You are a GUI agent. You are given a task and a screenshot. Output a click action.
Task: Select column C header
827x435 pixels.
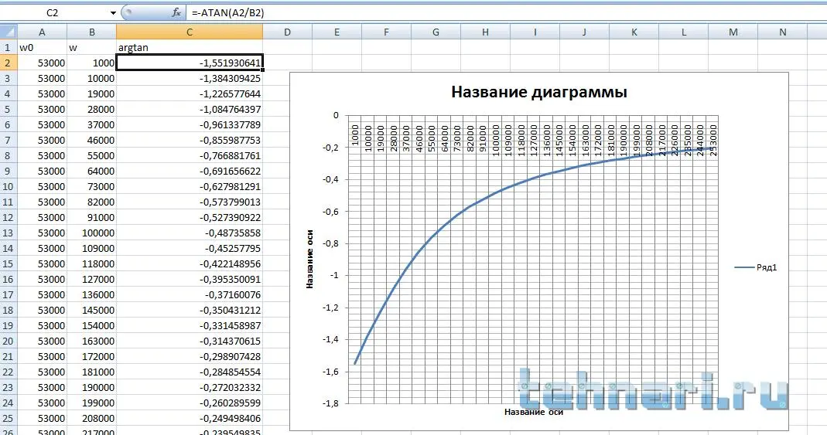pos(190,32)
